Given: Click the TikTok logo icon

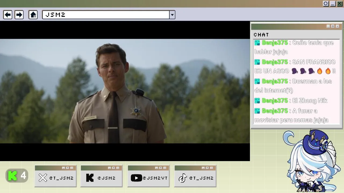Looking at the screenshot, I should (x=183, y=178).
